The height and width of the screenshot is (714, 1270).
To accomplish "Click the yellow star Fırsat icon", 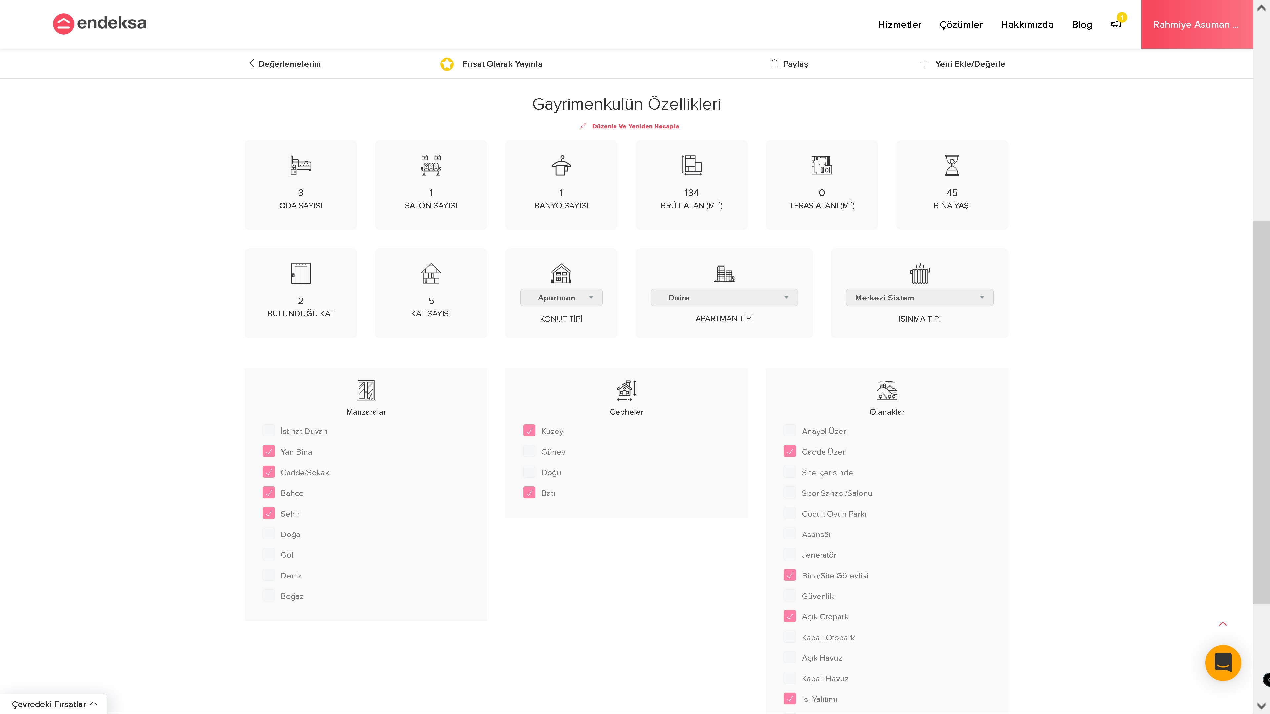I will pyautogui.click(x=447, y=64).
